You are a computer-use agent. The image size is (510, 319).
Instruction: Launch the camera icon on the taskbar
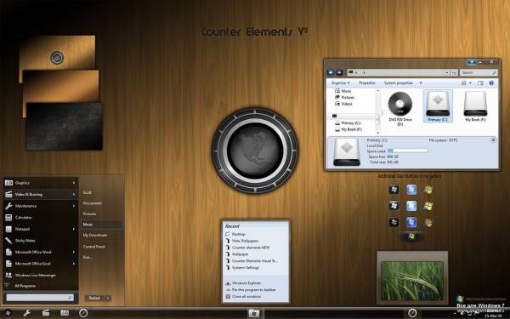(x=65, y=313)
